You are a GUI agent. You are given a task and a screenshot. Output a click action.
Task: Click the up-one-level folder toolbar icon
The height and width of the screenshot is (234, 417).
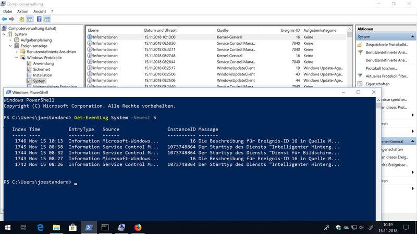(22, 19)
